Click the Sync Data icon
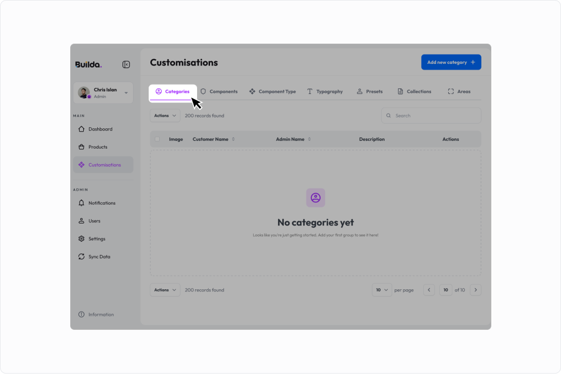The width and height of the screenshot is (561, 374). 81,257
